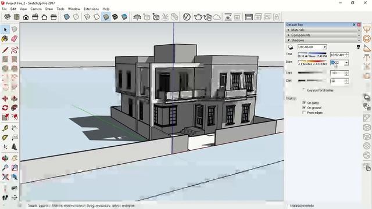Choose the Move tool with red arrows
The width and height of the screenshot is (372, 209).
tap(5, 98)
